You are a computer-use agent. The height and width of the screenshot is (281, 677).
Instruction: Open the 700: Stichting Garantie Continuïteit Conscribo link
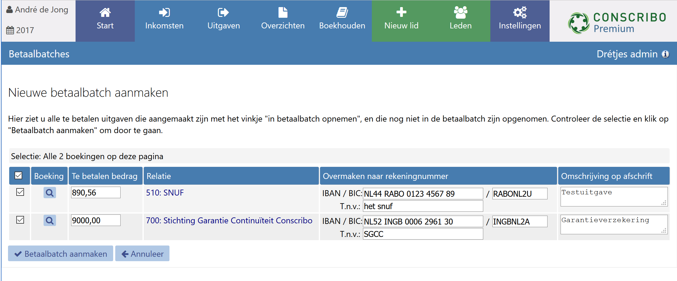[229, 221]
